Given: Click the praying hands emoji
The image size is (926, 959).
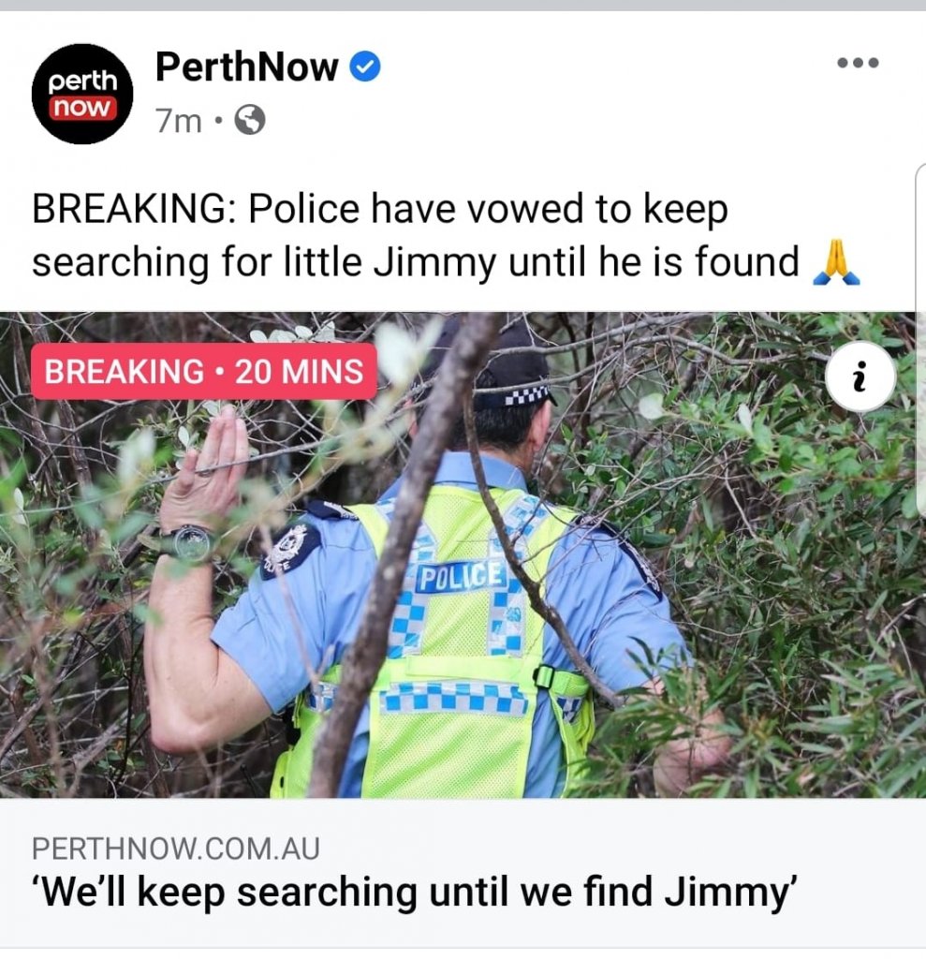Looking at the screenshot, I should click(836, 263).
